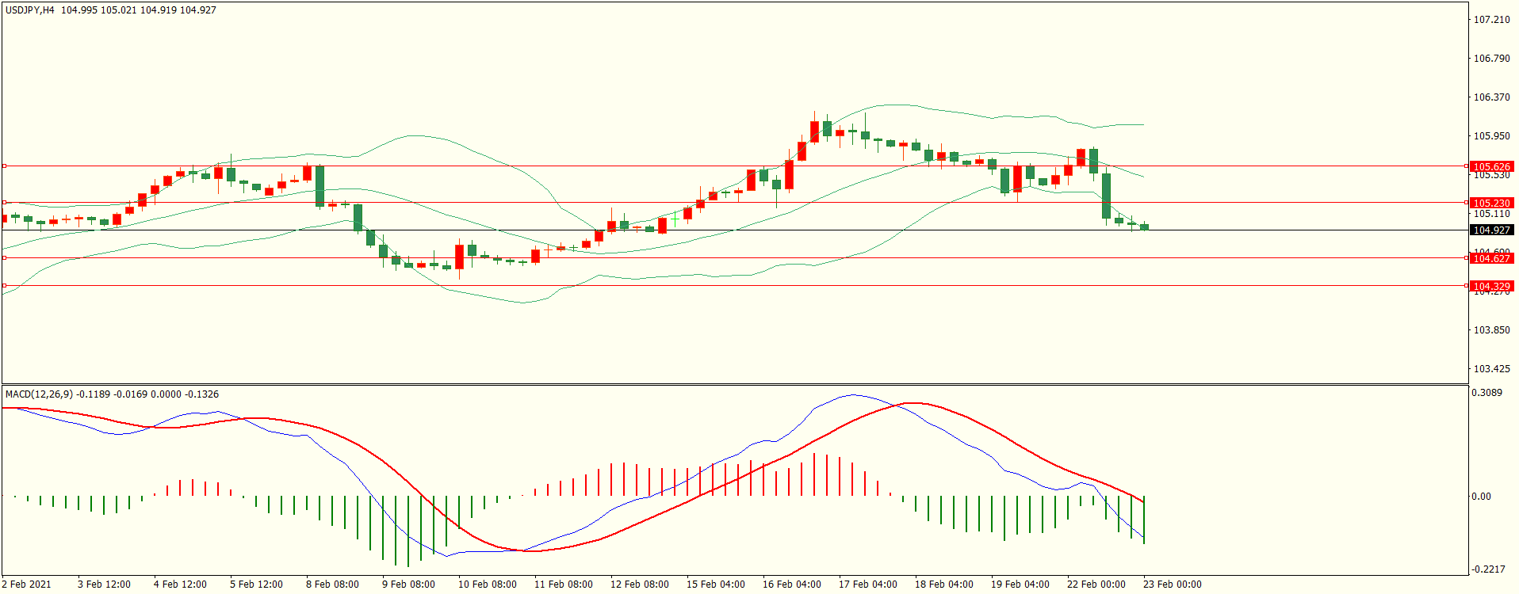The width and height of the screenshot is (1519, 594).
Task: Click the 8 Feb 08:00 time label
Action: (332, 584)
